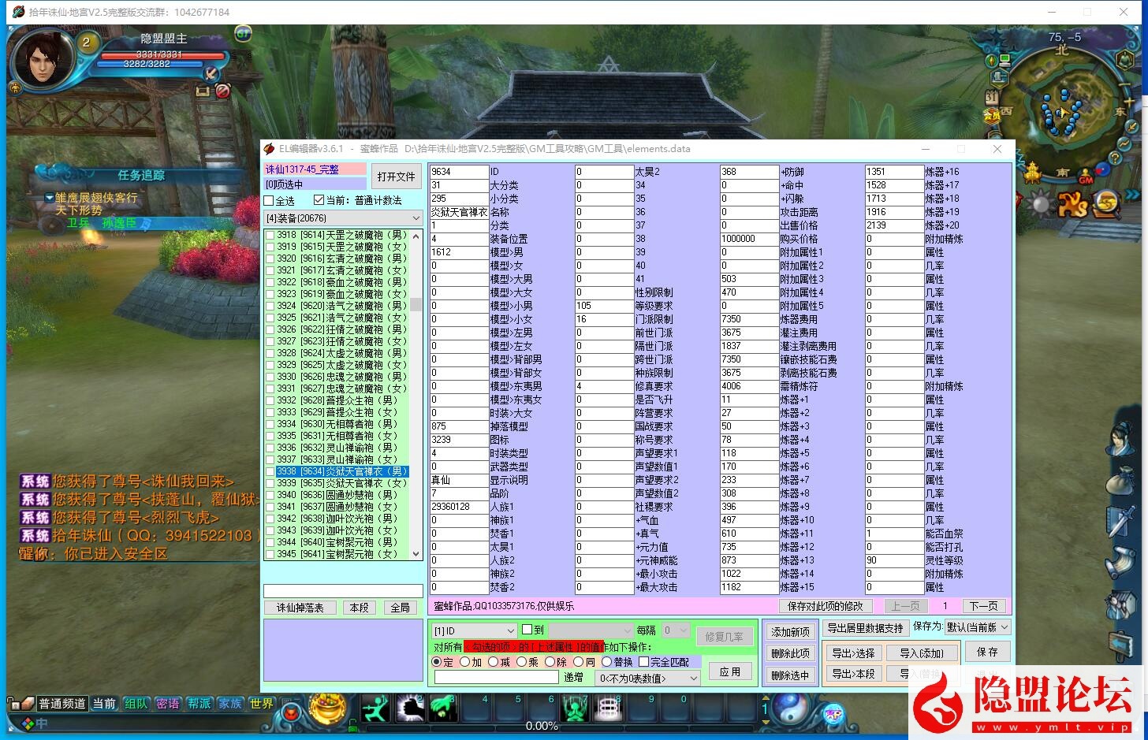The image size is (1148, 740).
Task: Open the [1] ID field dropdown
Action: click(509, 630)
